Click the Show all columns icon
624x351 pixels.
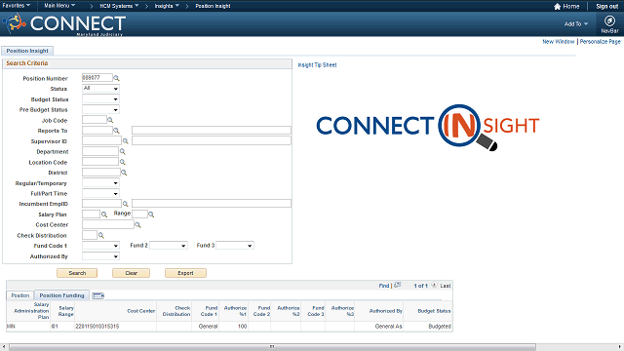click(97, 295)
